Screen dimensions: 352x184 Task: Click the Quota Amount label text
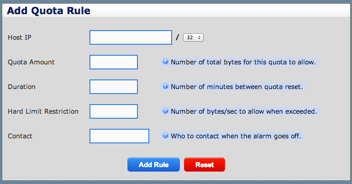[31, 62]
